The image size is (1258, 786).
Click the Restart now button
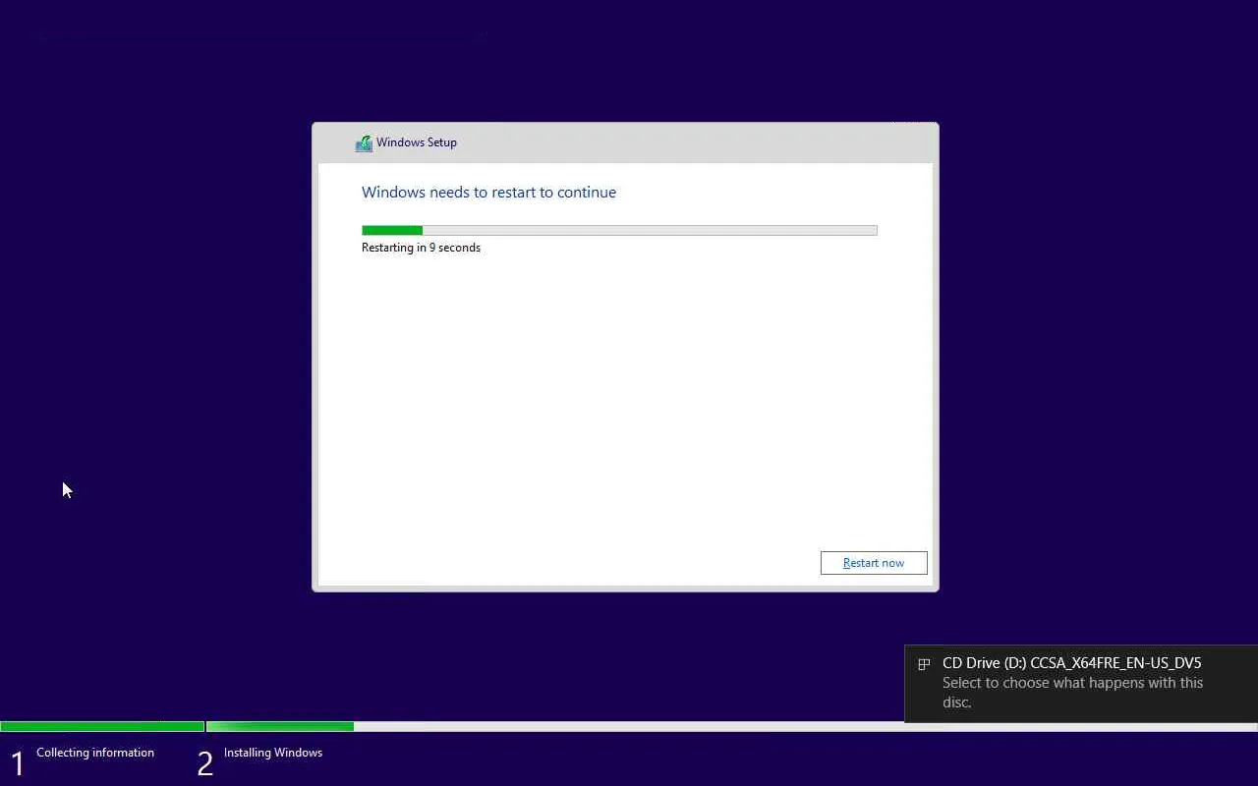coord(874,563)
